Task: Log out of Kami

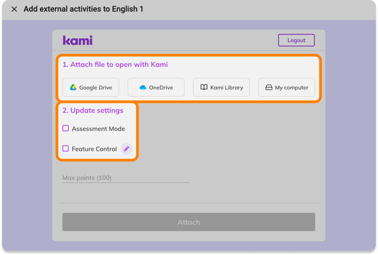Action: pos(296,40)
